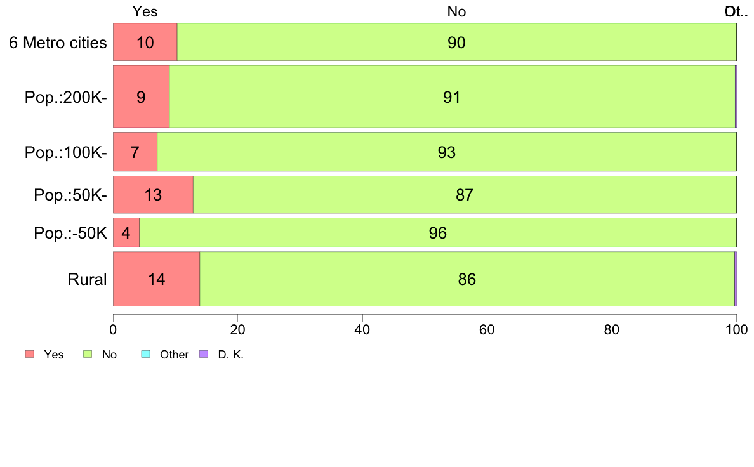Click the Pop.:200K- row label
Image resolution: width=754 pixels, height=467 pixels.
pyautogui.click(x=66, y=97)
